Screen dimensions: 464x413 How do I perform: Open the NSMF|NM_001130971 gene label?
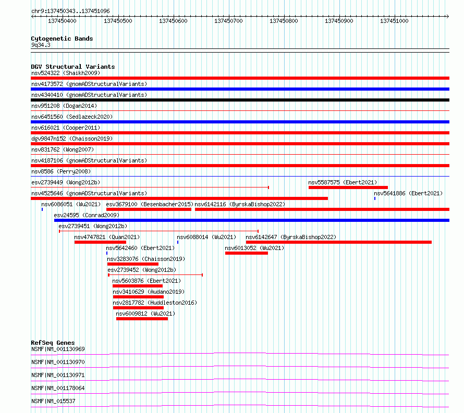coord(58,375)
